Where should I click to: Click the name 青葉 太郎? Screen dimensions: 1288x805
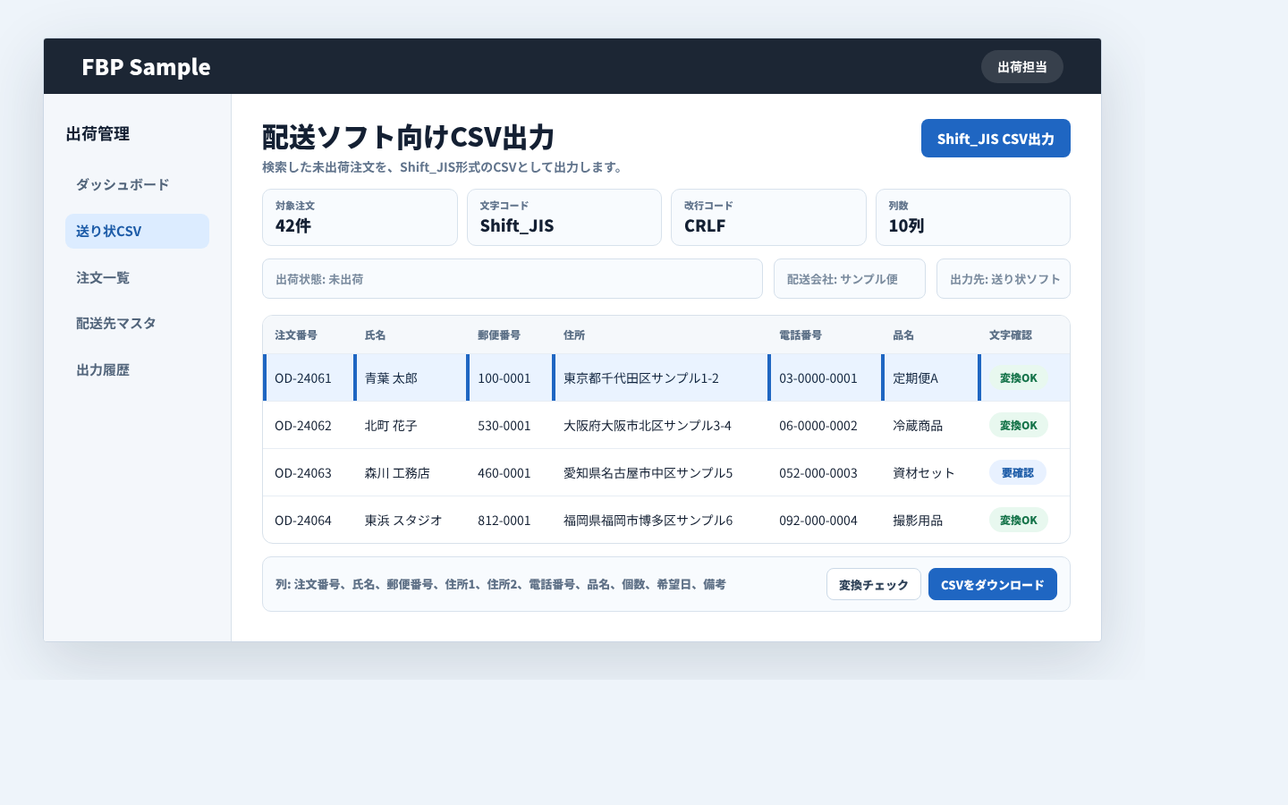tap(391, 378)
